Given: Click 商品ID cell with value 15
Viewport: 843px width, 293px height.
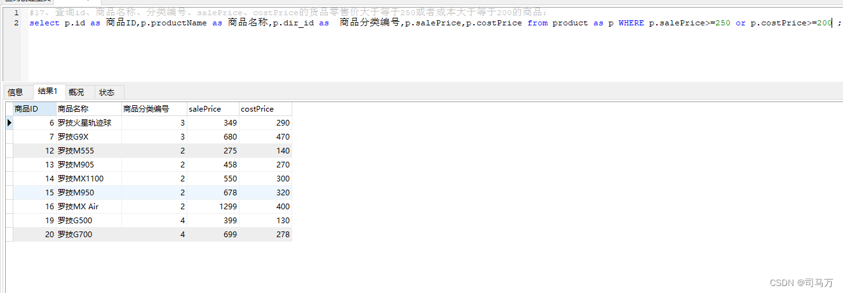Looking at the screenshot, I should point(34,193).
